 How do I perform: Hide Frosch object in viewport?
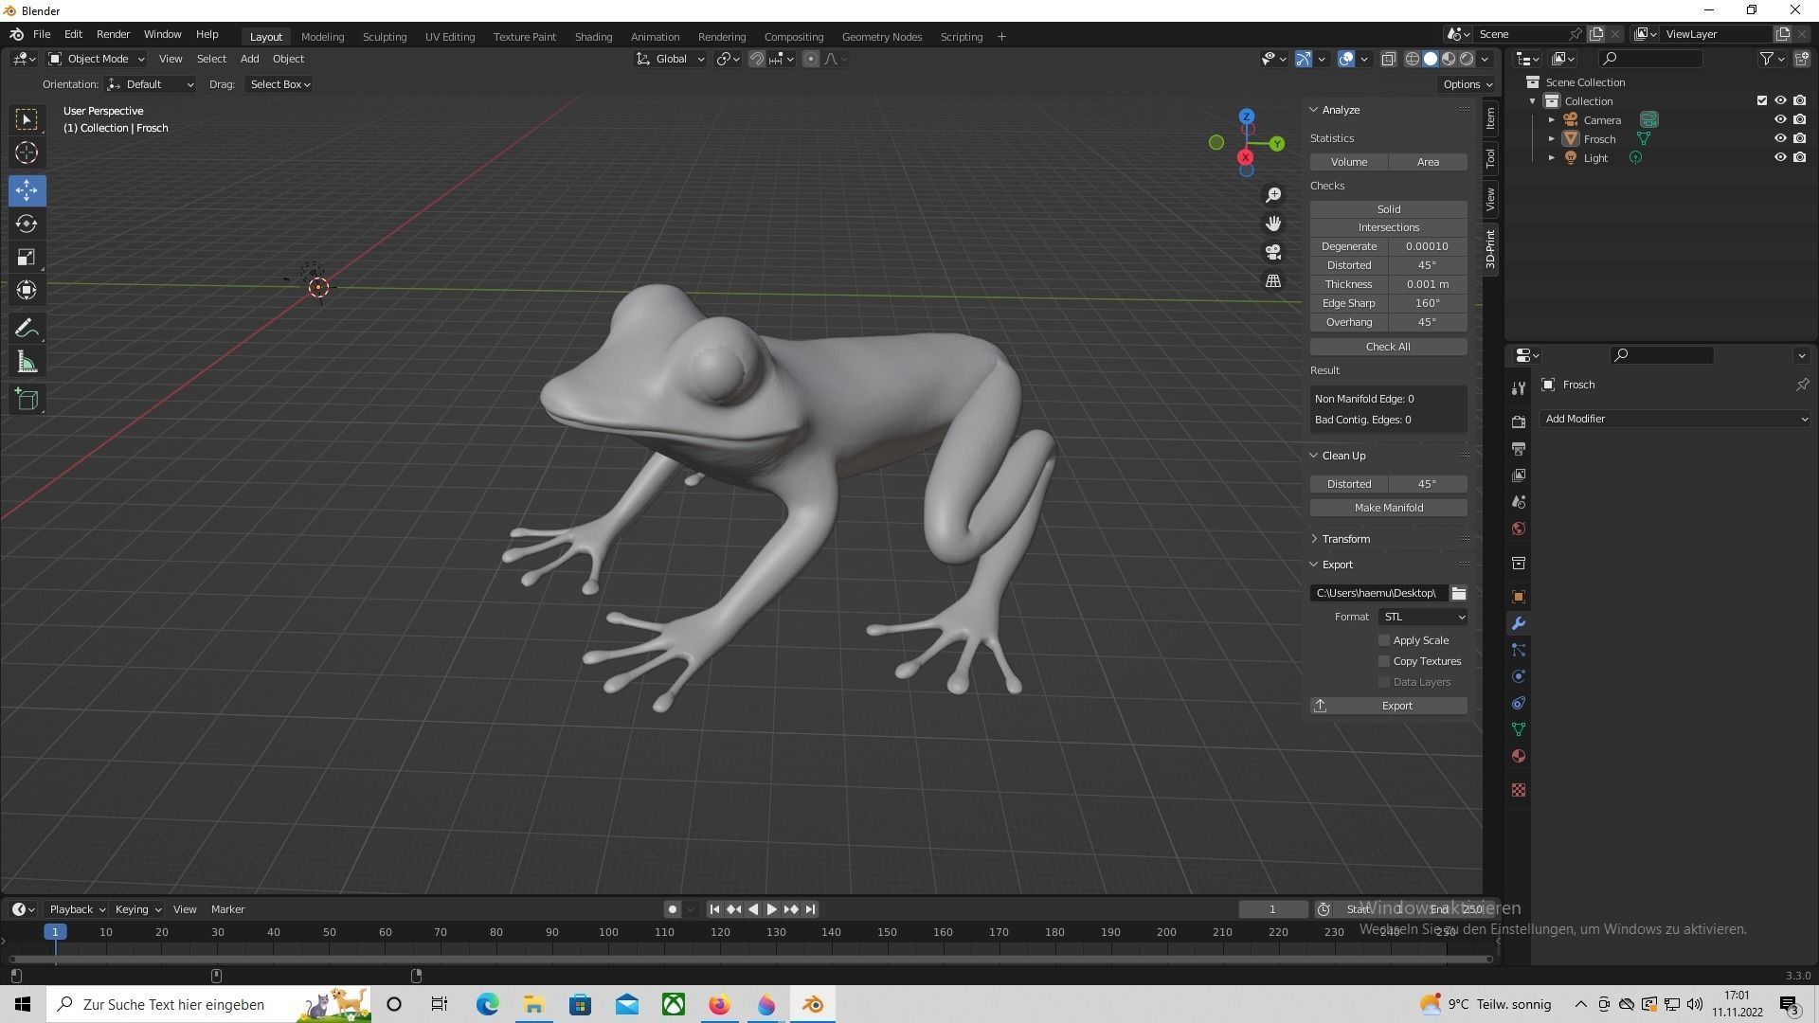1780,139
